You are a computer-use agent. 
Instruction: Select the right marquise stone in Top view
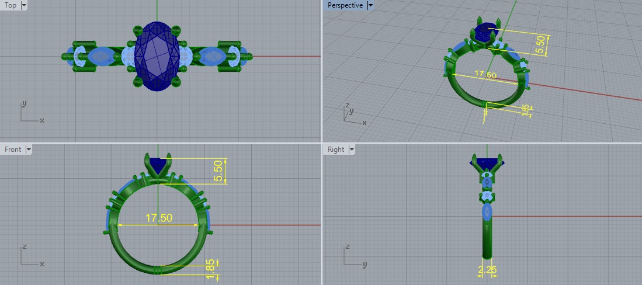point(212,56)
